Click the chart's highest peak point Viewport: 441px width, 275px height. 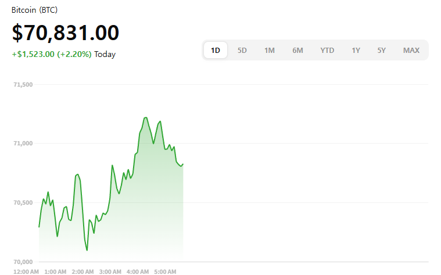pyautogui.click(x=145, y=117)
